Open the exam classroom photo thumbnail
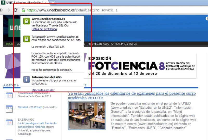This screenshot has width=208, height=140. 87,115
